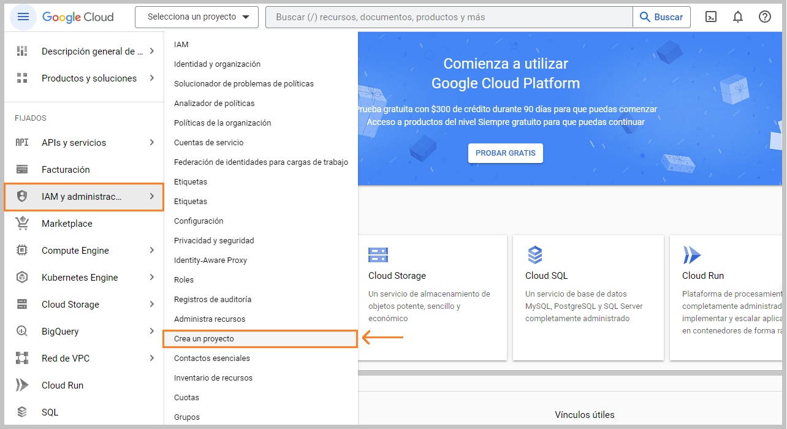Click the IAM y administración shield icon
The height and width of the screenshot is (429, 787).
(22, 197)
